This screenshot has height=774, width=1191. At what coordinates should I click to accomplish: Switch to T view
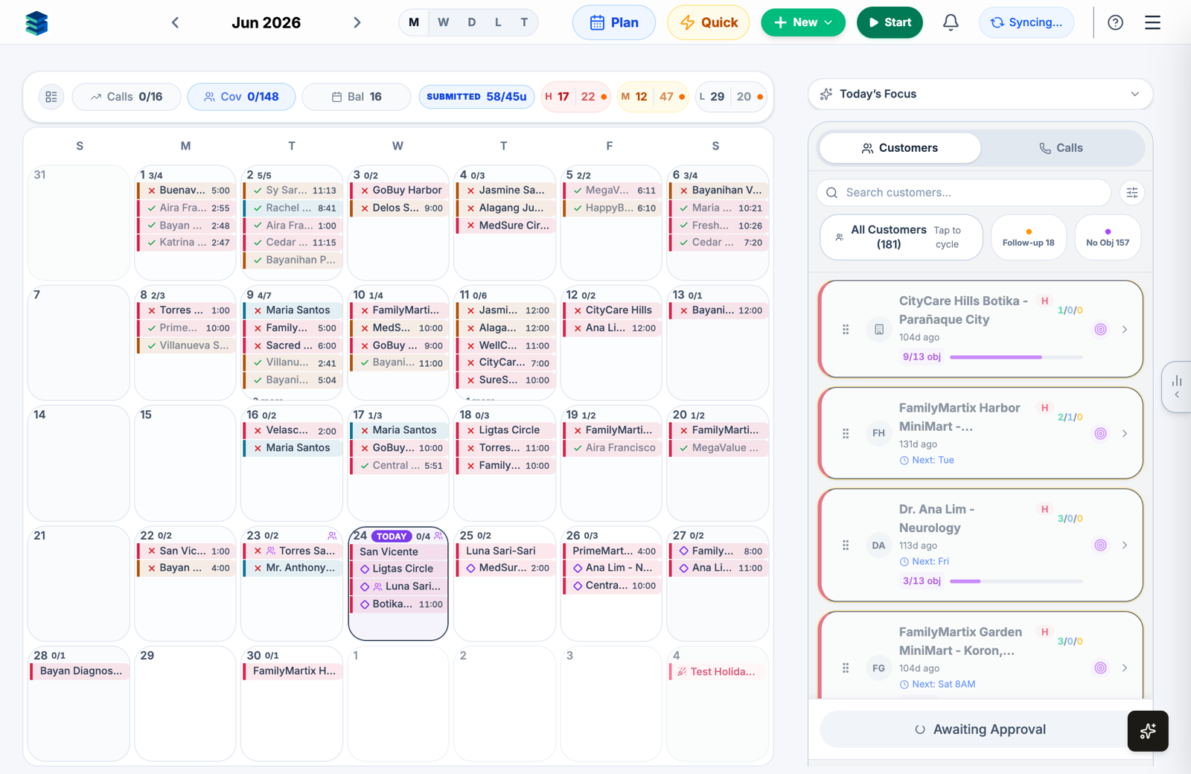coord(524,22)
